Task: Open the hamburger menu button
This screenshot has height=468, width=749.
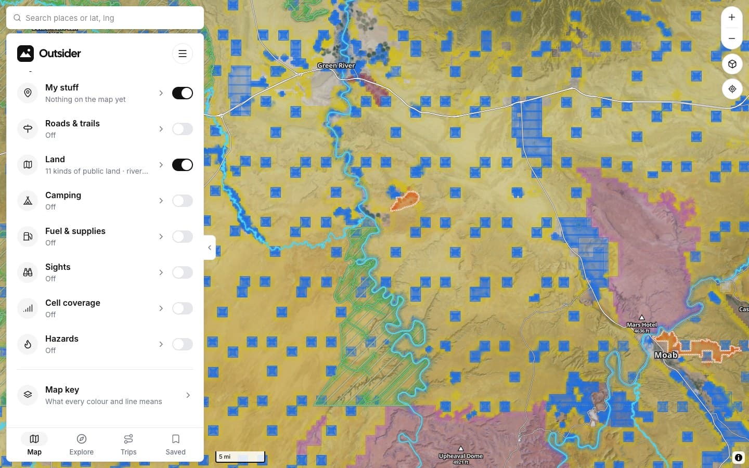Action: (183, 54)
